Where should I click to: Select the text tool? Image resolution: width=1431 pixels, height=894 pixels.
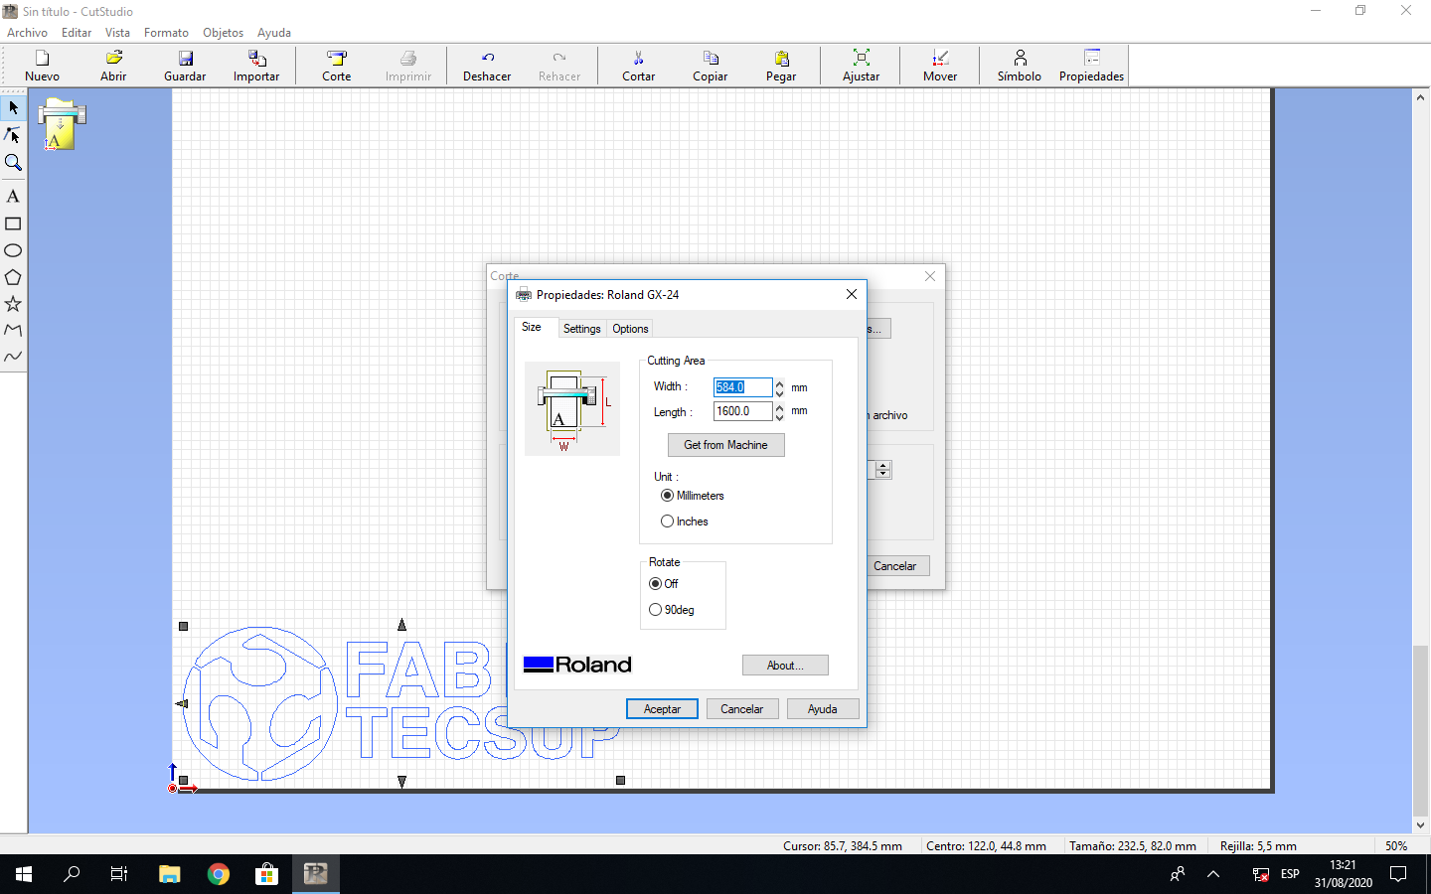pos(13,197)
